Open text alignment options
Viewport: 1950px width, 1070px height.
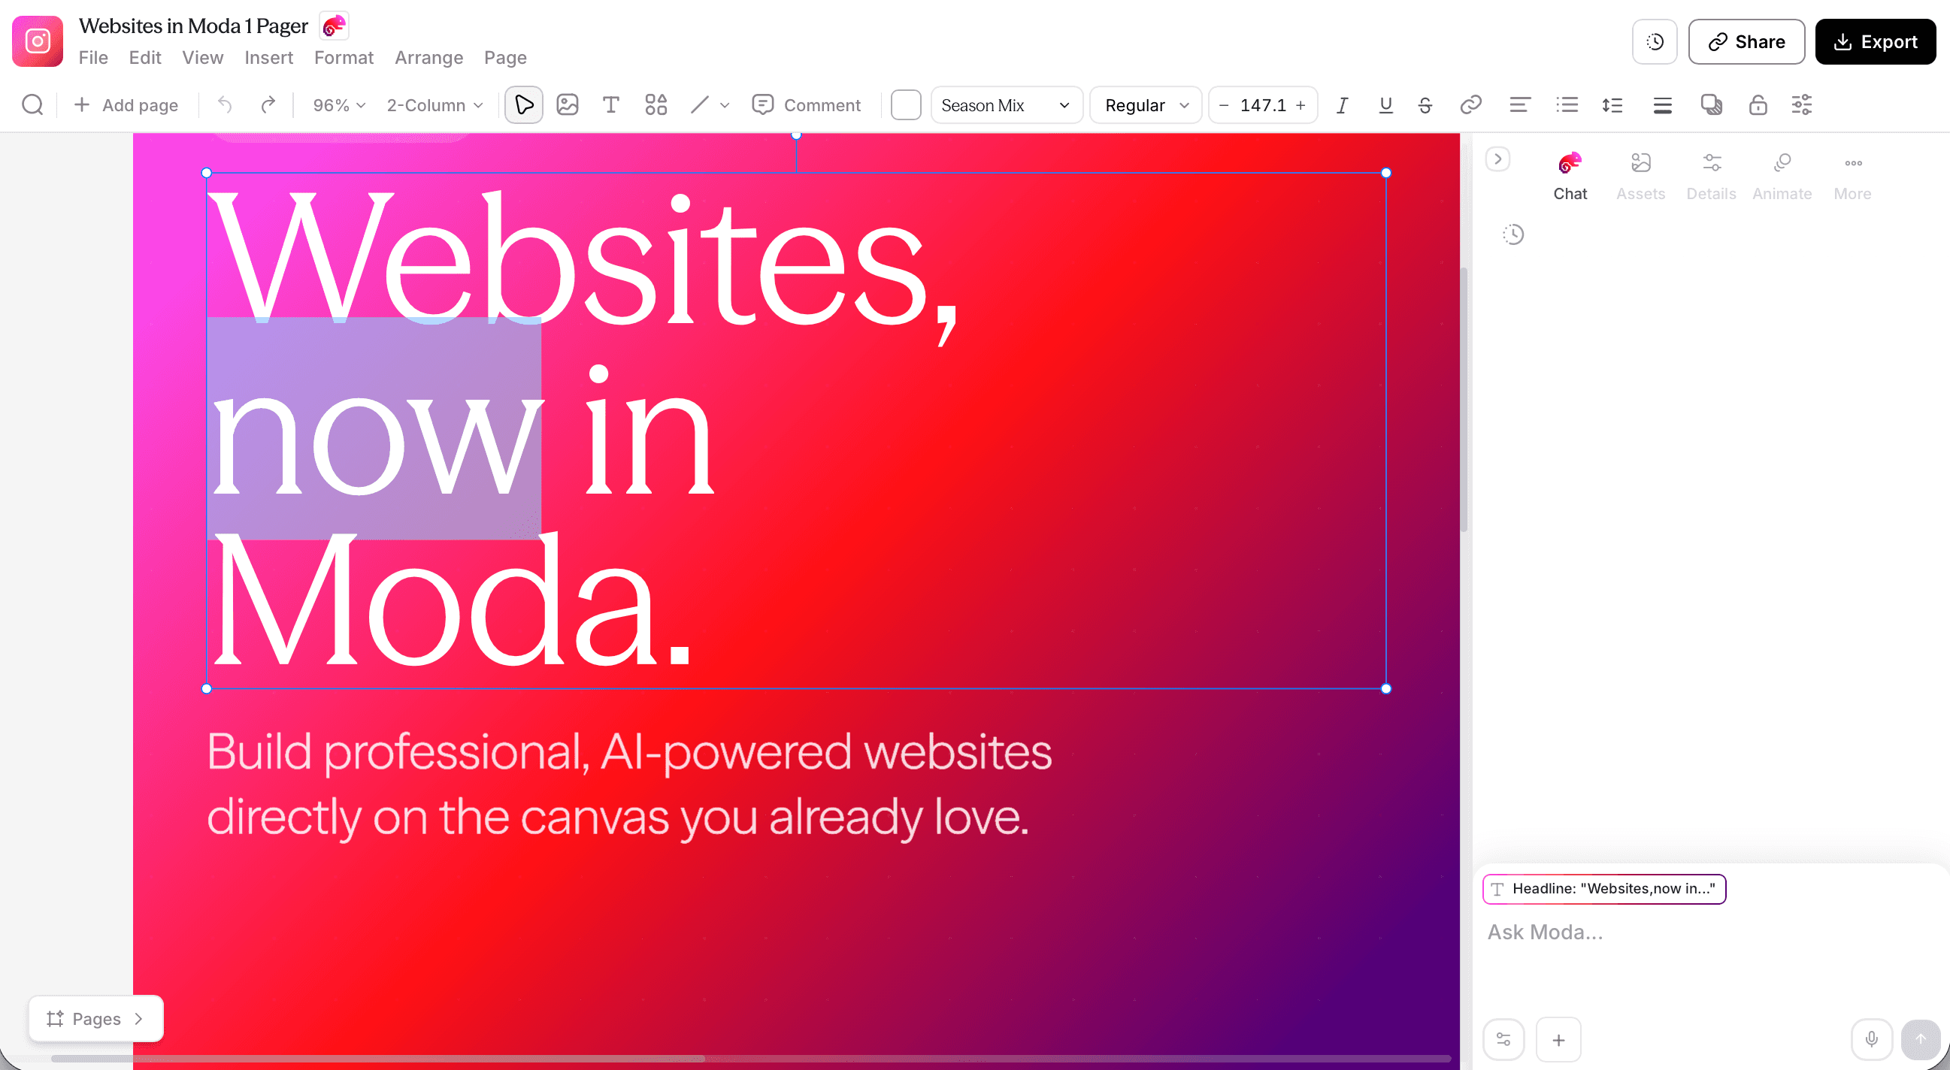click(1519, 104)
